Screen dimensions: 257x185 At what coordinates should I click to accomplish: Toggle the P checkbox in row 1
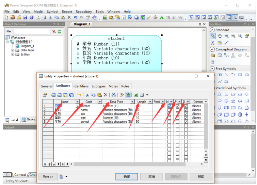point(177,106)
